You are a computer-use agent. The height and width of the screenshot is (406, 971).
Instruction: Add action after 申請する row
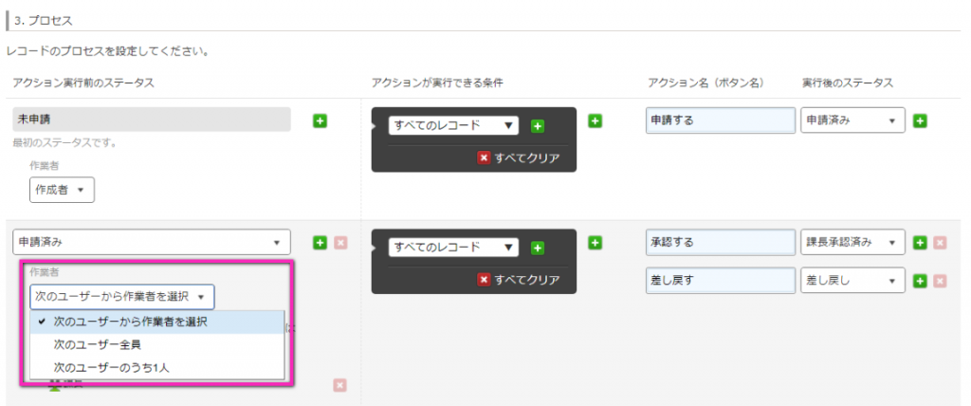click(x=920, y=120)
